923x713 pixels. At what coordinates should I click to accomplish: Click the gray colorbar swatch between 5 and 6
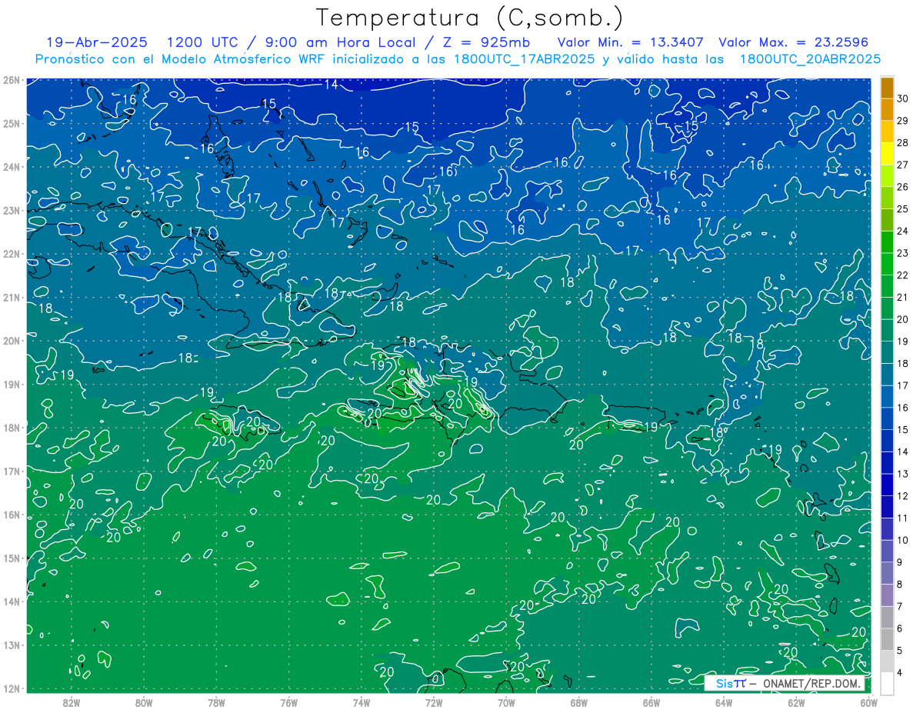pyautogui.click(x=887, y=640)
